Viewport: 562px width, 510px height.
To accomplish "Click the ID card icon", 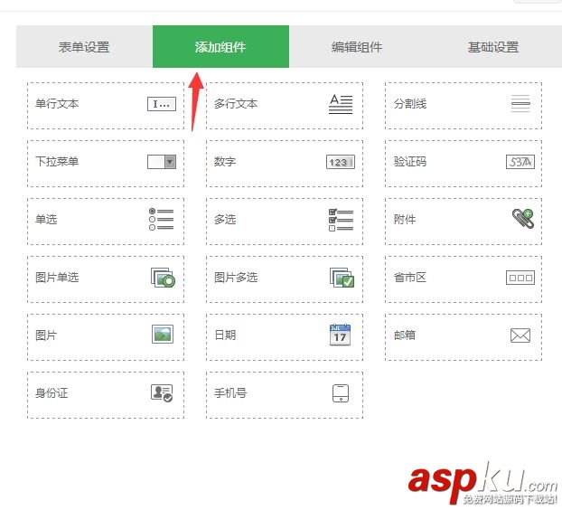I will 162,393.
